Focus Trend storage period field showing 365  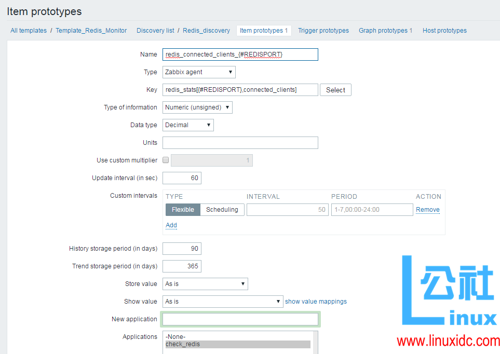[182, 266]
